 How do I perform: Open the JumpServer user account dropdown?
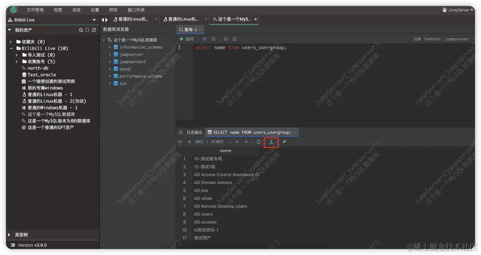(x=458, y=10)
